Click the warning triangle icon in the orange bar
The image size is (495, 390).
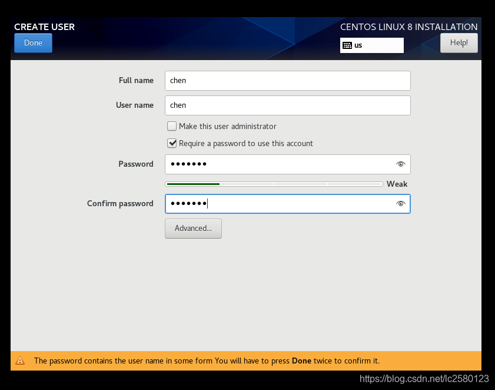pos(20,361)
